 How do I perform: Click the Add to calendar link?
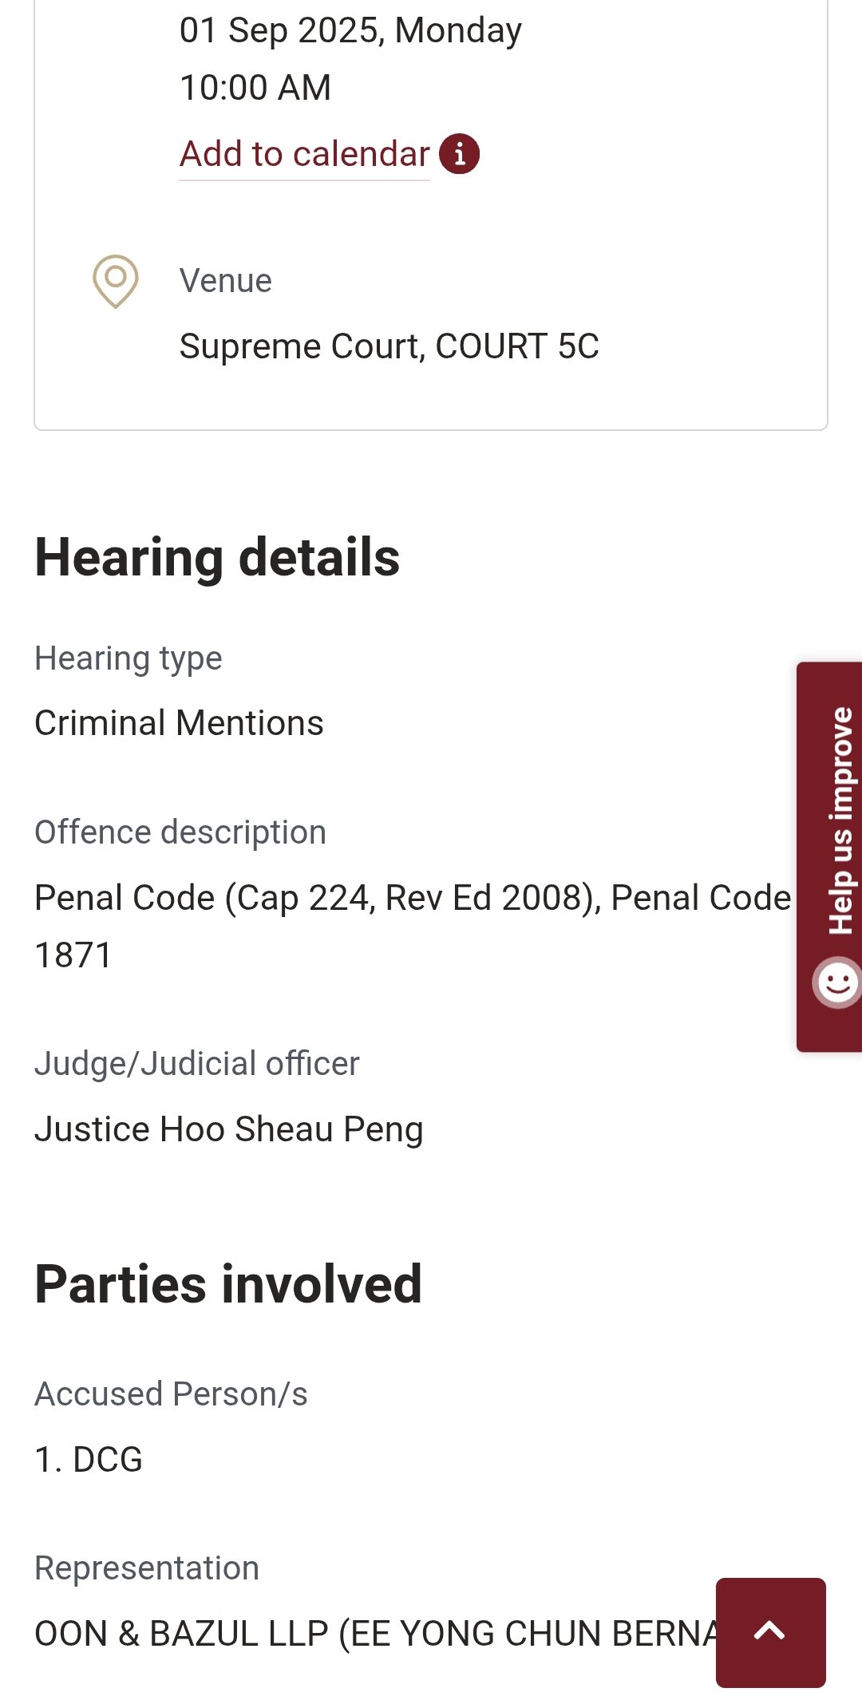pos(304,154)
